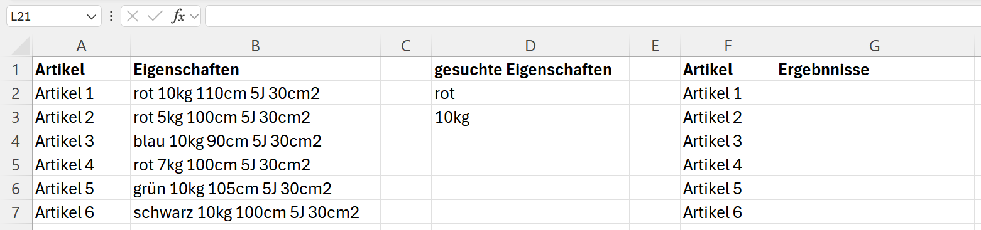The image size is (981, 230).
Task: Open the Name Box dropdown arrow
Action: (92, 17)
